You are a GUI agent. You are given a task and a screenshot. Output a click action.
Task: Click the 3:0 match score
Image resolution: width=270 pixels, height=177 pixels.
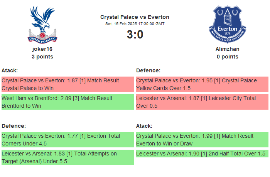click(135, 35)
